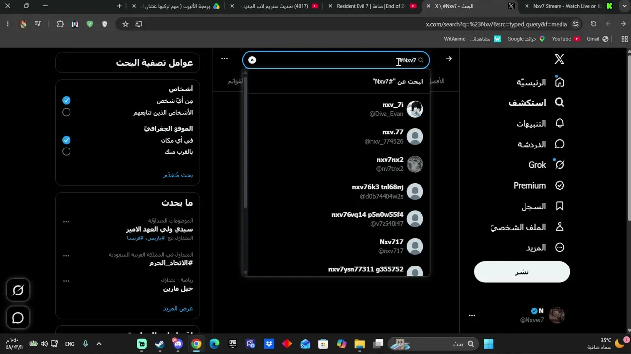Open السجل bookmarks
The image size is (631, 354).
click(543, 206)
